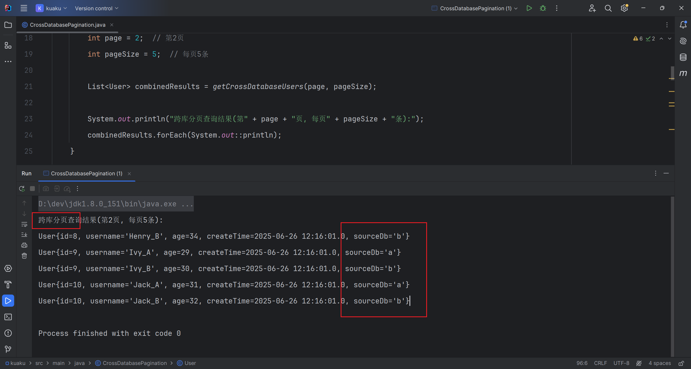This screenshot has width=691, height=369.
Task: Open the run configuration selector dropdown
Action: pyautogui.click(x=475, y=8)
